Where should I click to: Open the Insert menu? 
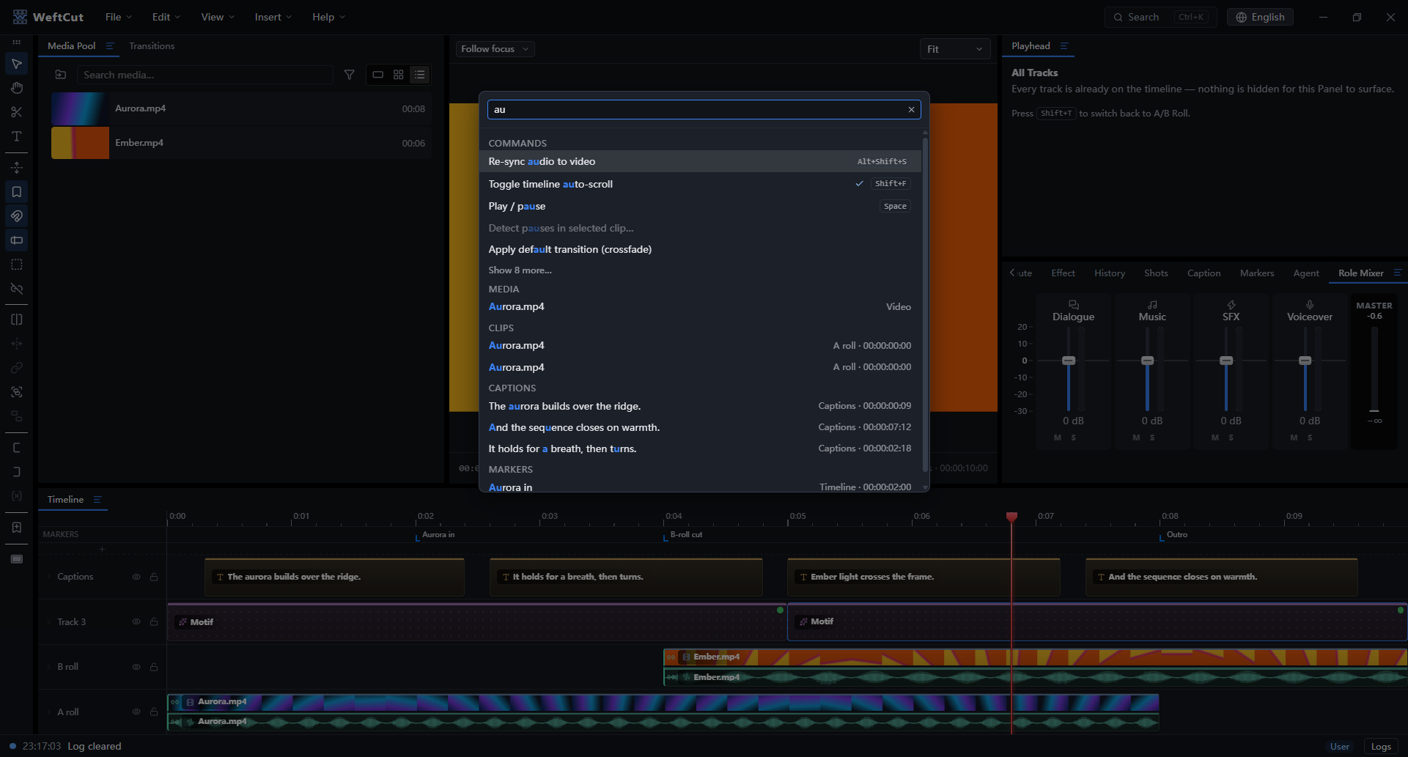pyautogui.click(x=273, y=17)
